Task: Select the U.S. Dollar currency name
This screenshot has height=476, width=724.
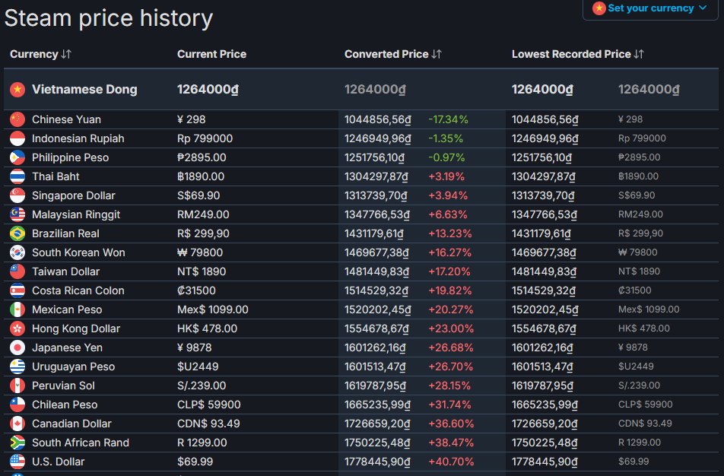Action: tap(58, 462)
